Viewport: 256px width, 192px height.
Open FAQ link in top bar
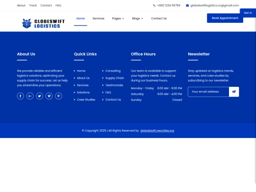pos(58,5)
